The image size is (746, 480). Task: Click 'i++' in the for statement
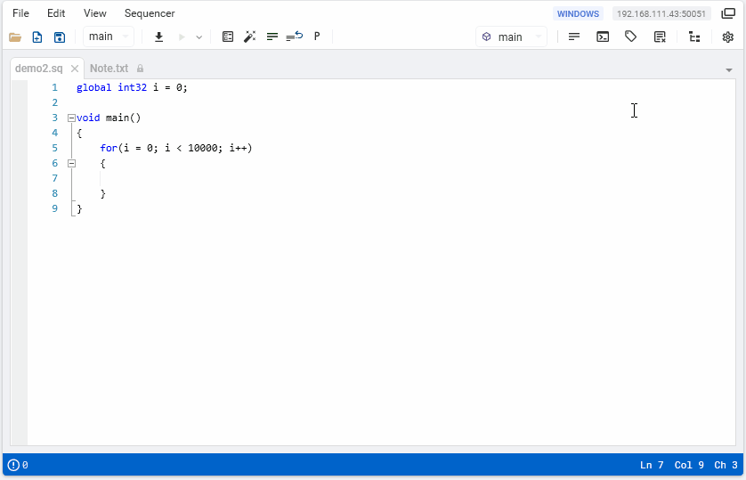click(238, 148)
